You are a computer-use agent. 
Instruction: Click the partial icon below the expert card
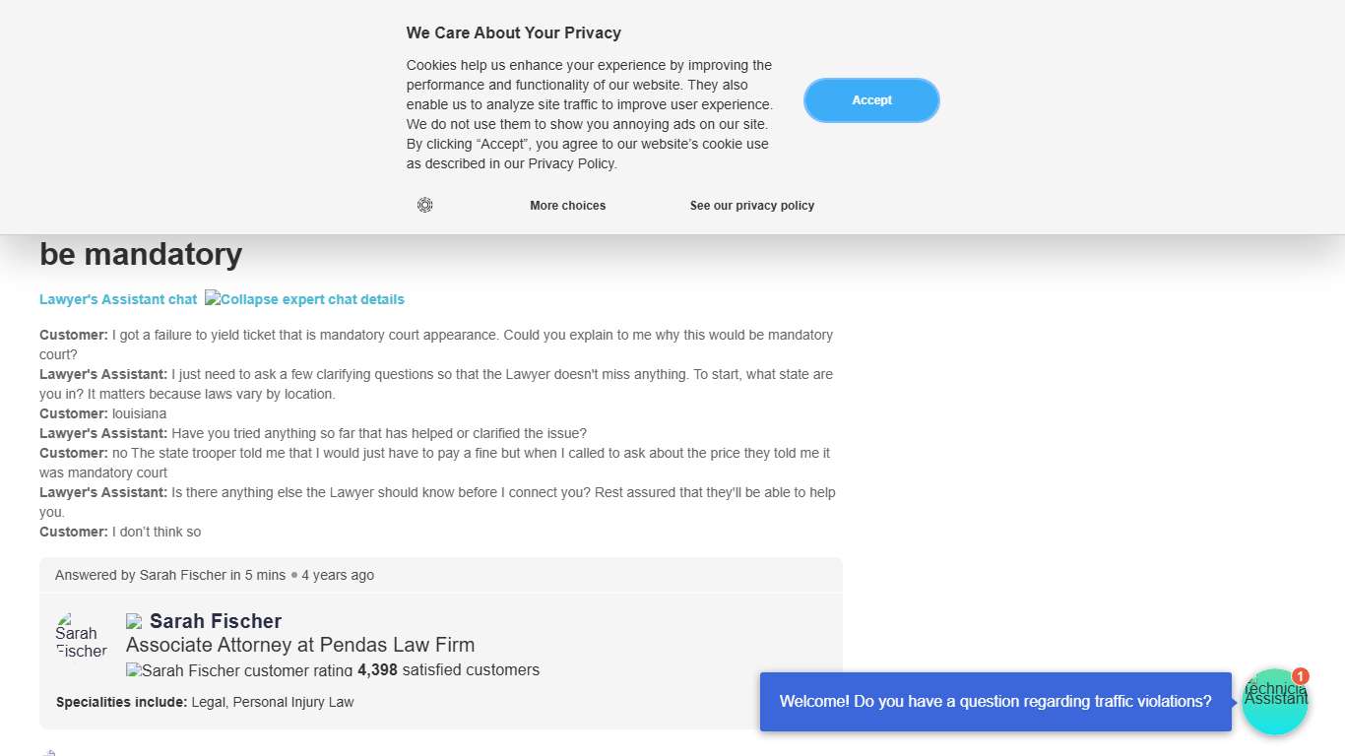(x=47, y=752)
